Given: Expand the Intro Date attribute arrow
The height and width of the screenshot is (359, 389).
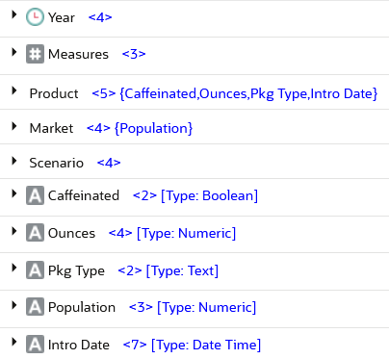Looking at the screenshot, I should click(x=13, y=343).
